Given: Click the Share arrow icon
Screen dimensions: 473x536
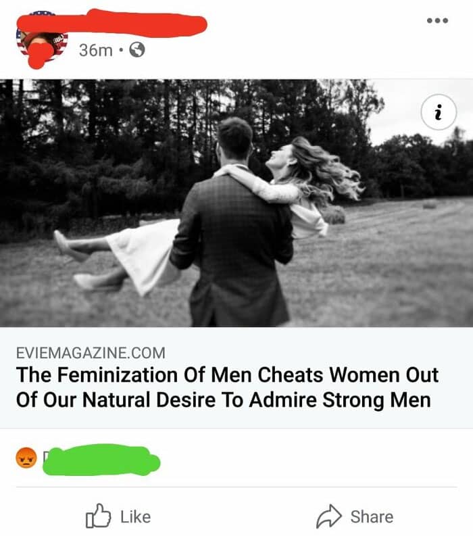Looking at the screenshot, I should click(x=329, y=516).
